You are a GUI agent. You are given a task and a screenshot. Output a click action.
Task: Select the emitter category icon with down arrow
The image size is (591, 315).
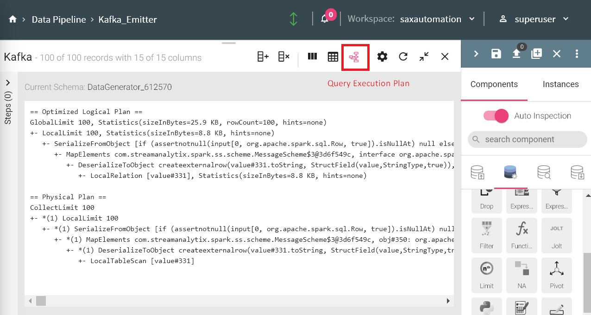click(577, 173)
